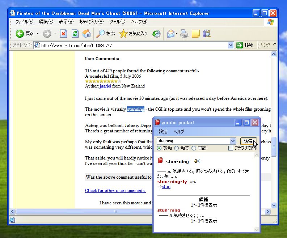Click the Windows flag logo in the menu bar

(271, 22)
